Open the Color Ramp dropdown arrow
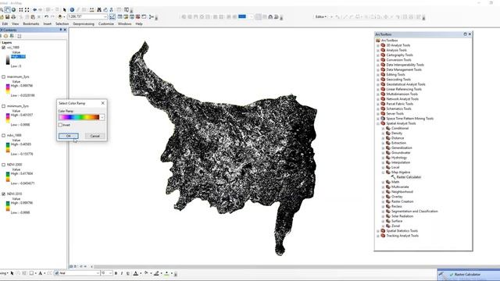Viewport: 500px width, 281px height. point(102,117)
